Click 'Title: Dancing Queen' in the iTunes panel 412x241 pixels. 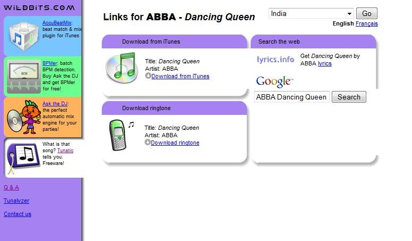point(172,61)
